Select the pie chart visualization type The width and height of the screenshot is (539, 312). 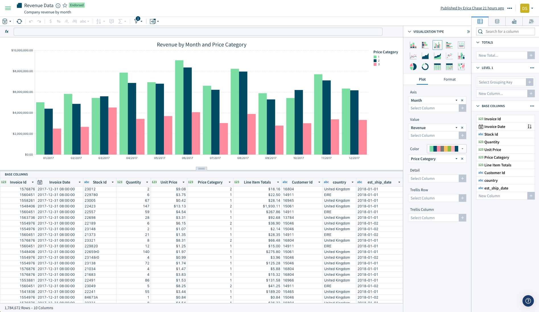tap(413, 67)
